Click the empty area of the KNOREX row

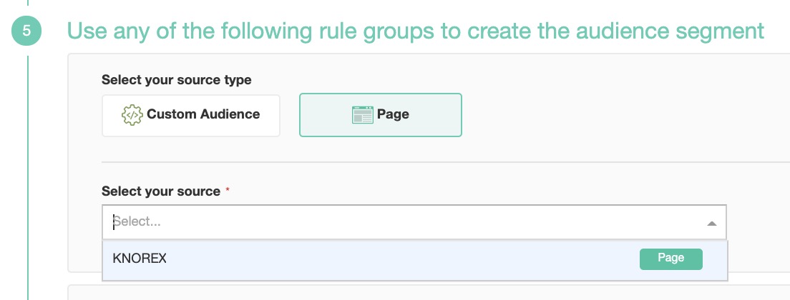click(401, 259)
